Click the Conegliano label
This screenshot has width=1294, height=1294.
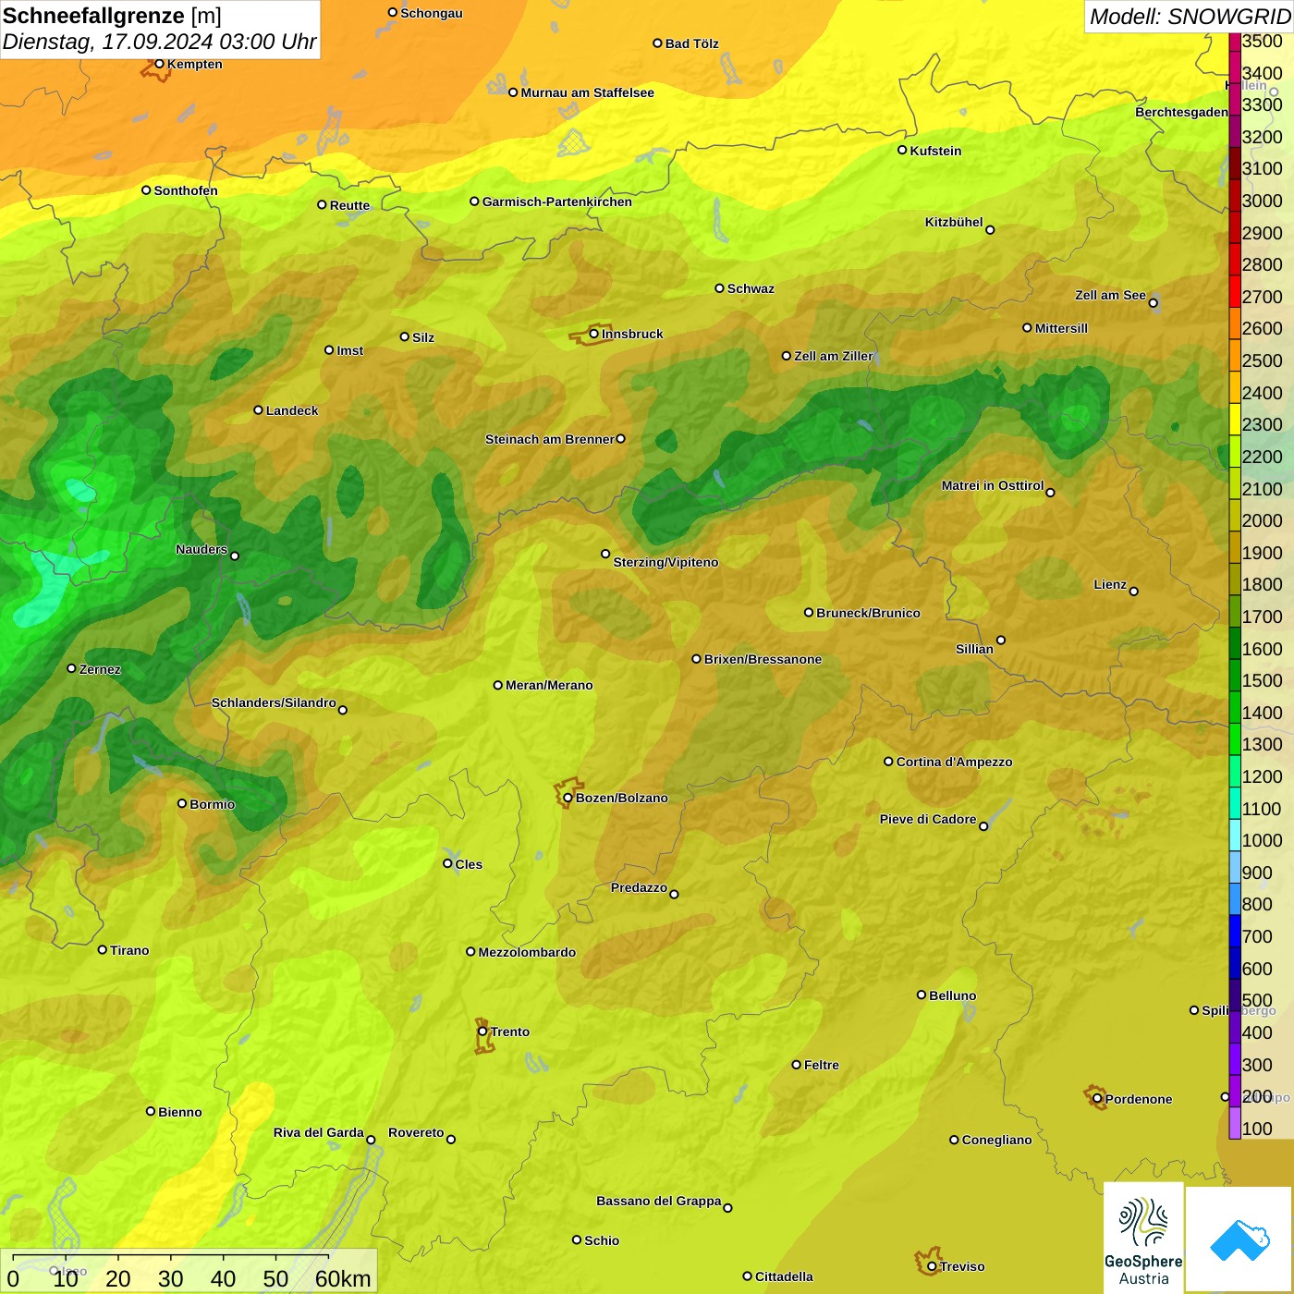point(996,1140)
